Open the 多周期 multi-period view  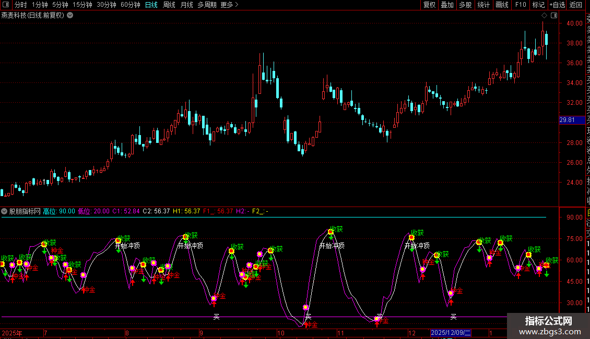(x=207, y=5)
